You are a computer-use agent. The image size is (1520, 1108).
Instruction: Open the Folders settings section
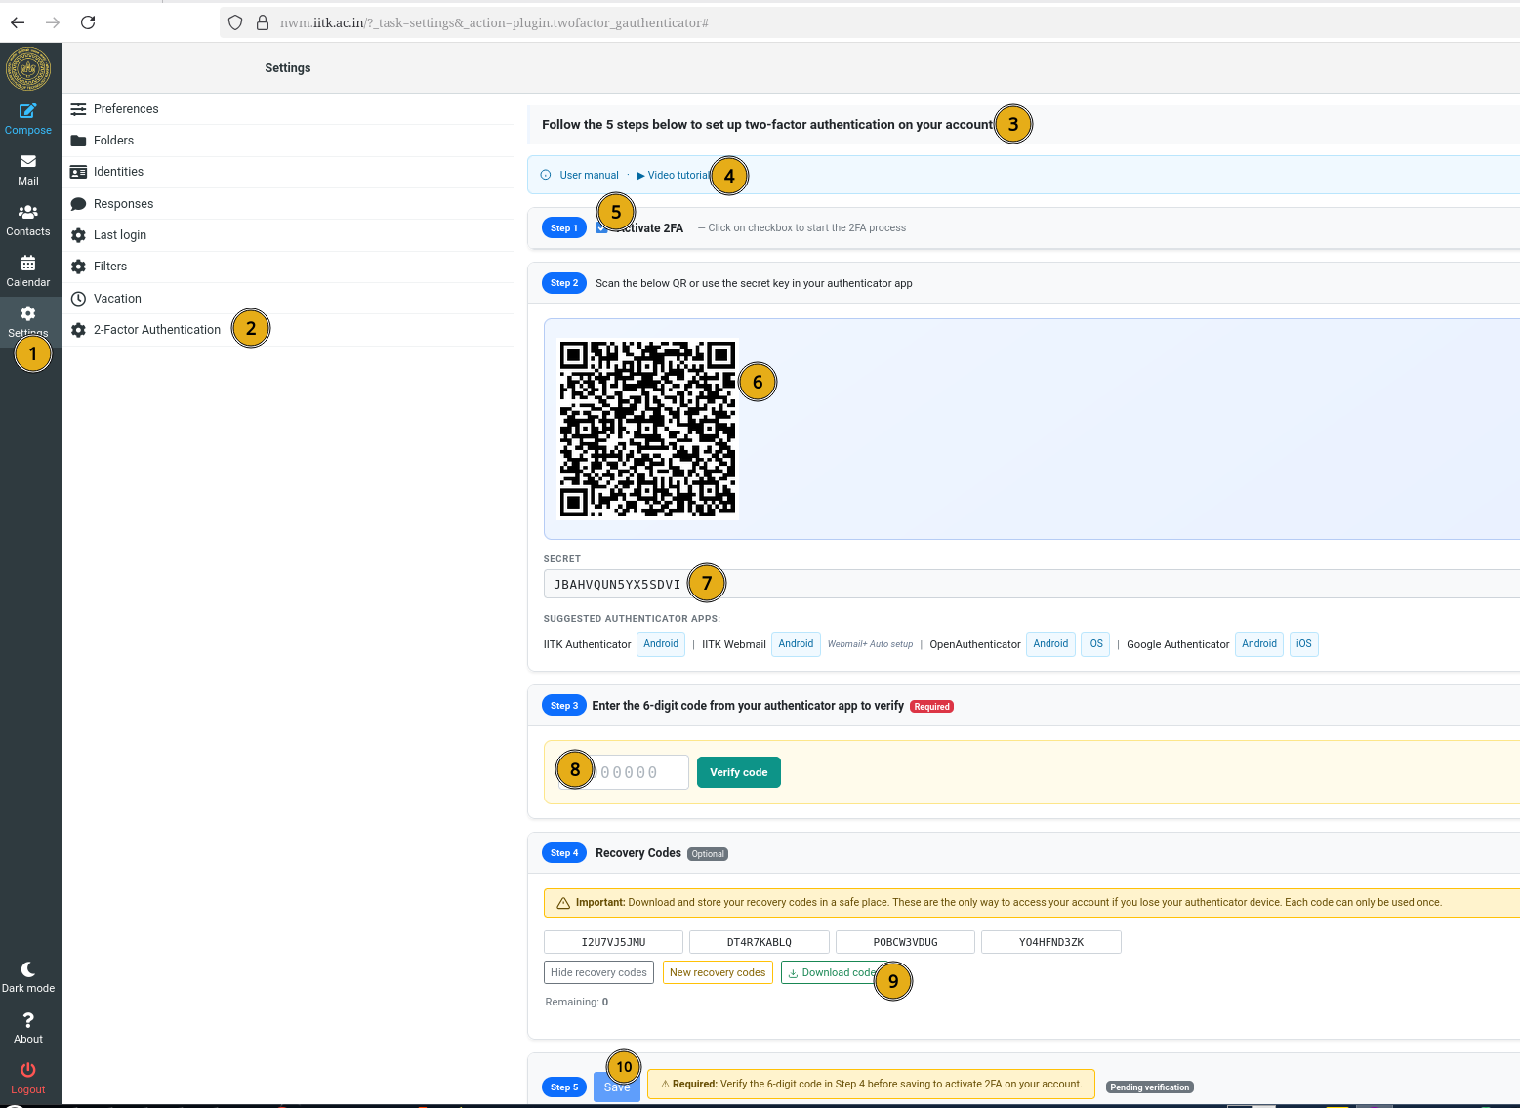[x=288, y=141]
